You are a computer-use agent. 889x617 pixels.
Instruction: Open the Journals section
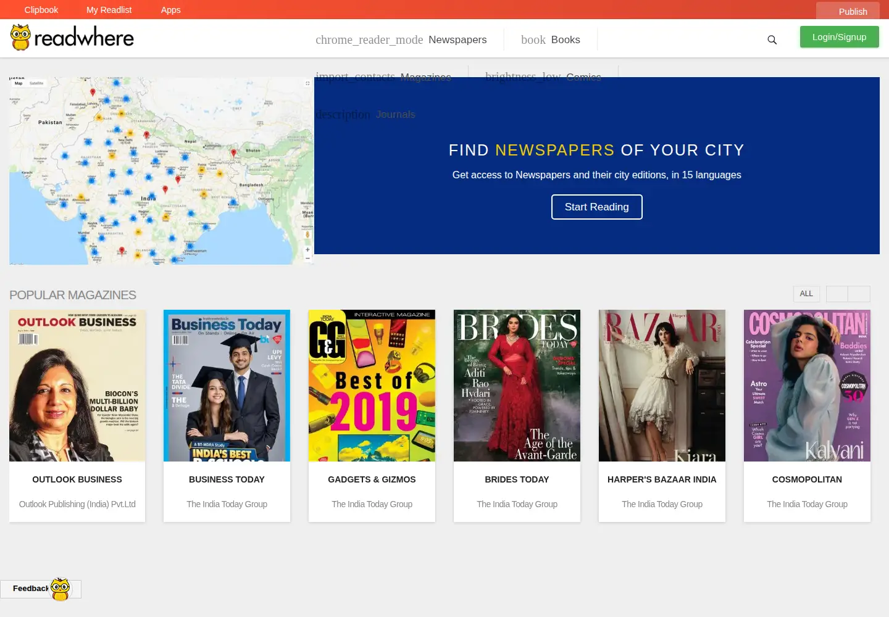[x=365, y=114]
